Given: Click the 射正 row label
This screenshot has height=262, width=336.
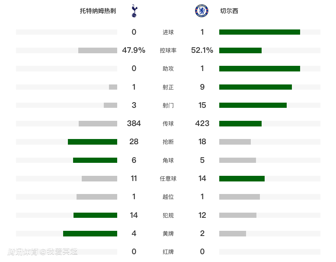Looking at the screenshot, I should (x=168, y=87).
